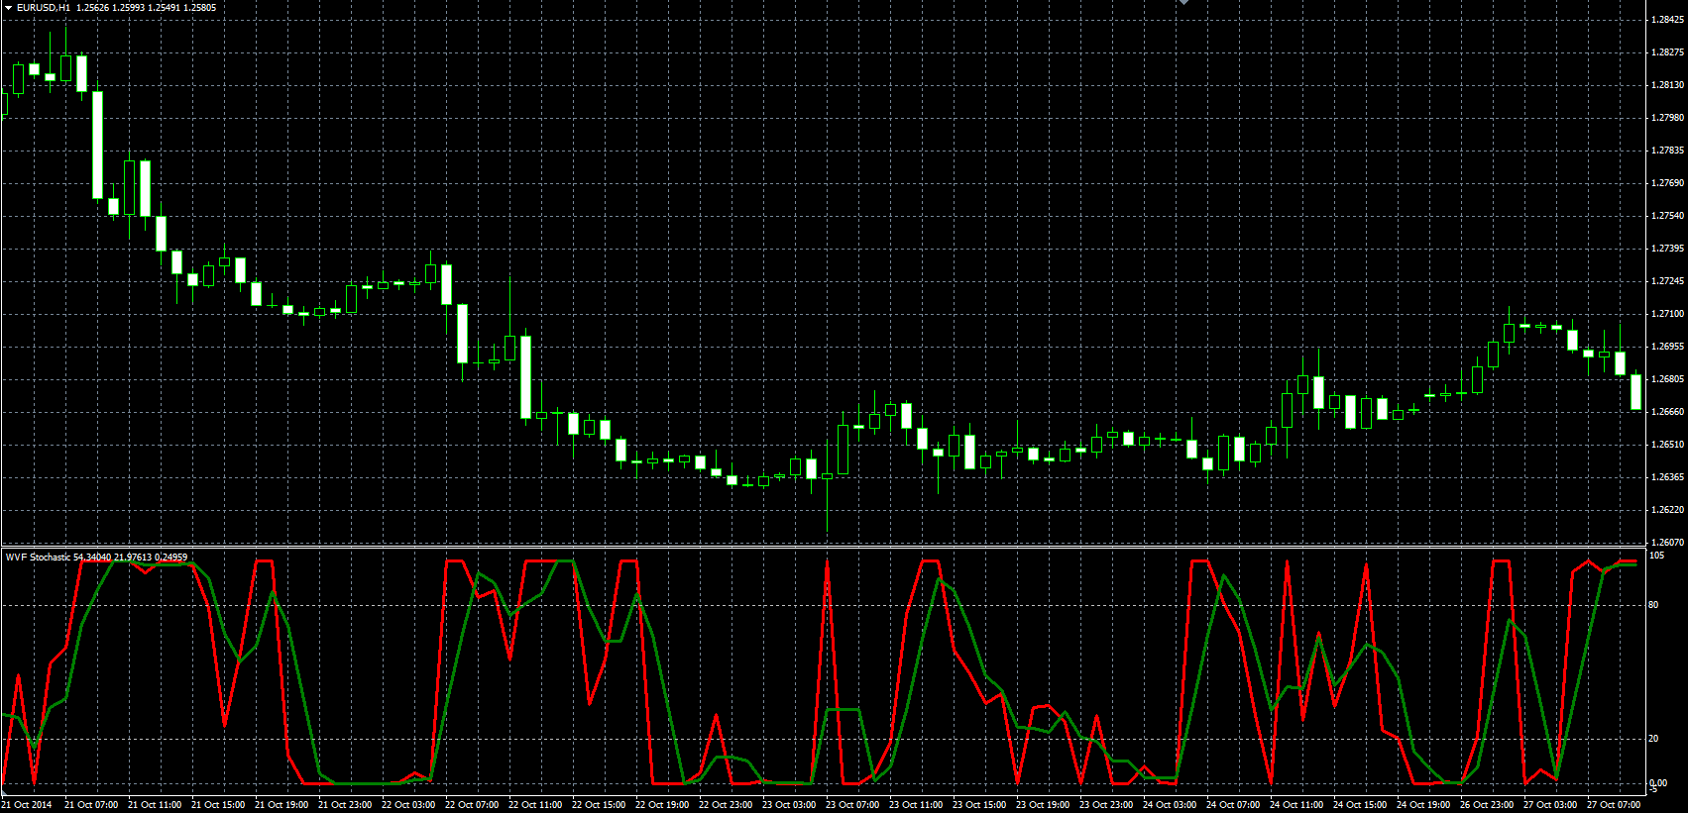Click the 24 Oct 19:00 time label

(1423, 805)
